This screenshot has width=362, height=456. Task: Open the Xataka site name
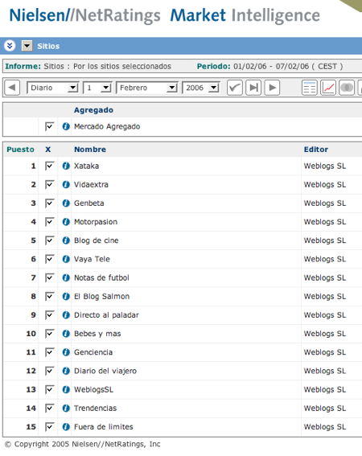tap(86, 166)
